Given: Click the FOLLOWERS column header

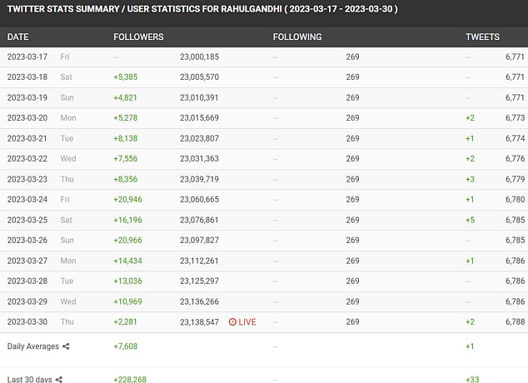Looking at the screenshot, I should point(138,37).
